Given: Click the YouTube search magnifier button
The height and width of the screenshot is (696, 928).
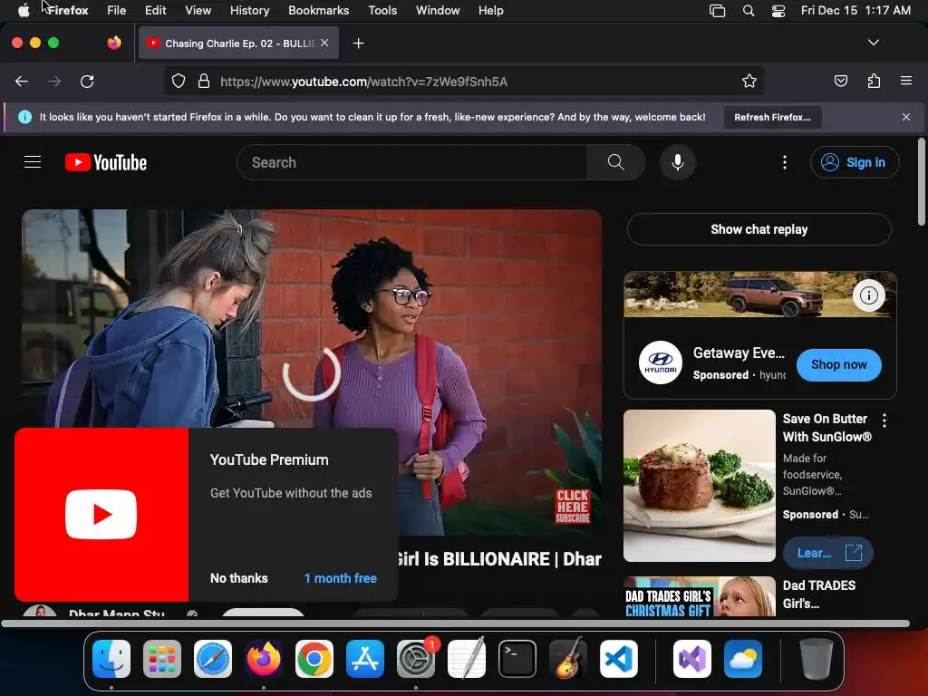Looking at the screenshot, I should (615, 162).
